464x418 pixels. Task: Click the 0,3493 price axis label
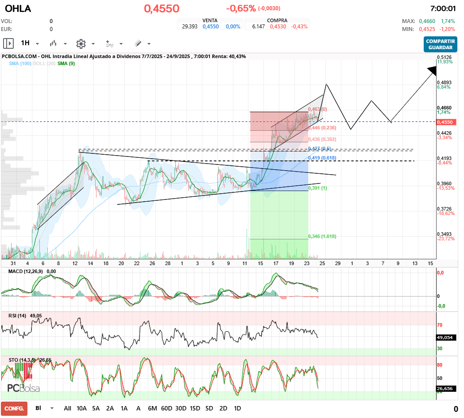tap(444, 234)
